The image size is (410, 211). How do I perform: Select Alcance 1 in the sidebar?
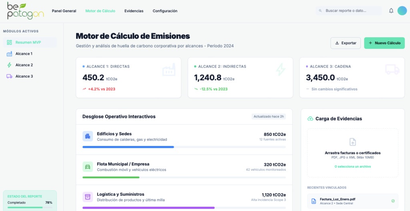tap(24, 54)
